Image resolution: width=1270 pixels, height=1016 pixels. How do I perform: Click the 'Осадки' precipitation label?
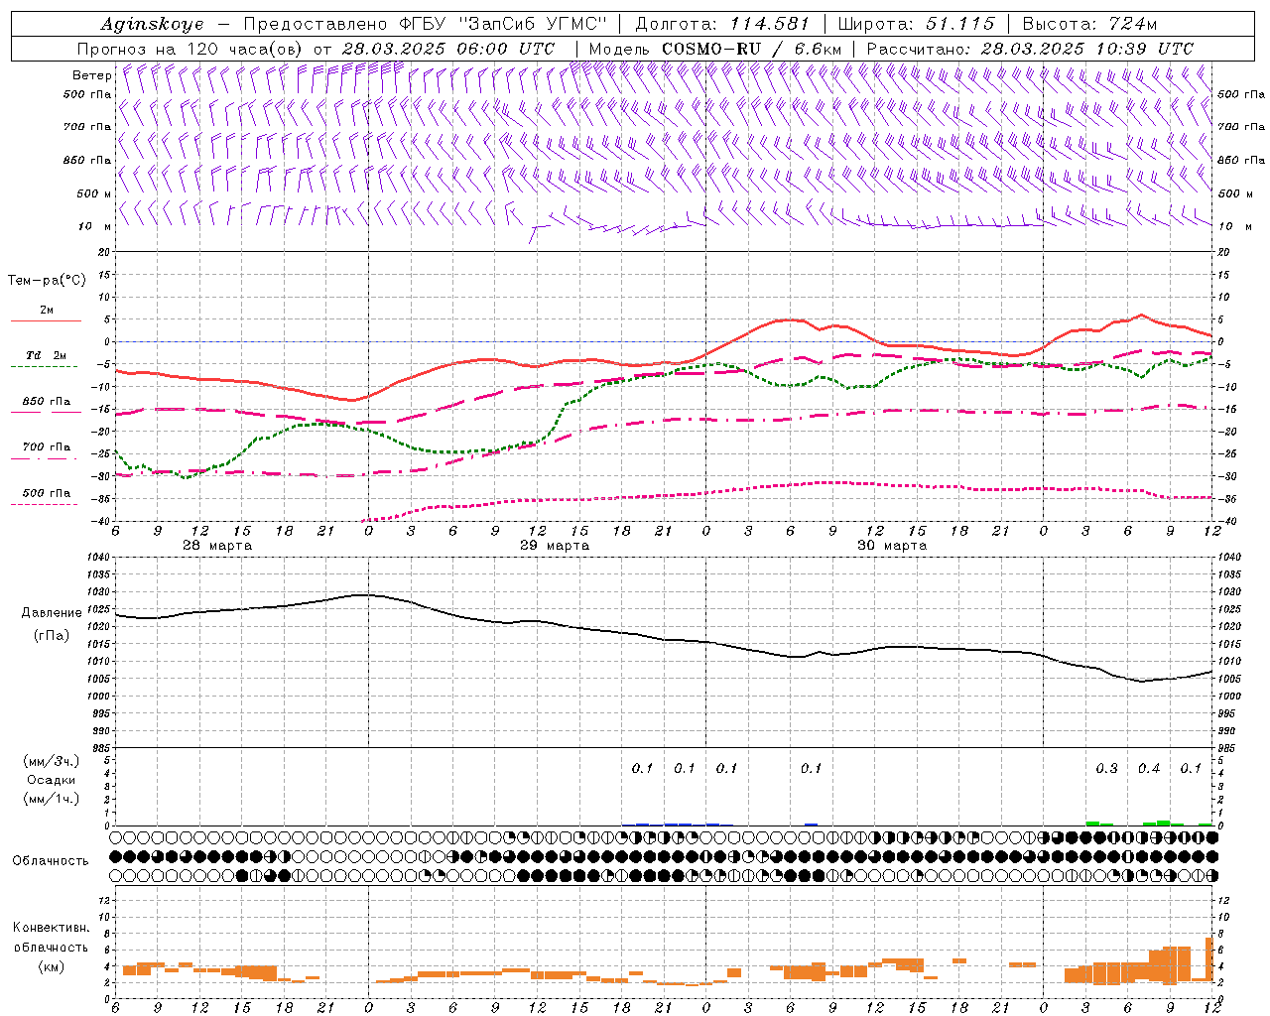pyautogui.click(x=52, y=780)
